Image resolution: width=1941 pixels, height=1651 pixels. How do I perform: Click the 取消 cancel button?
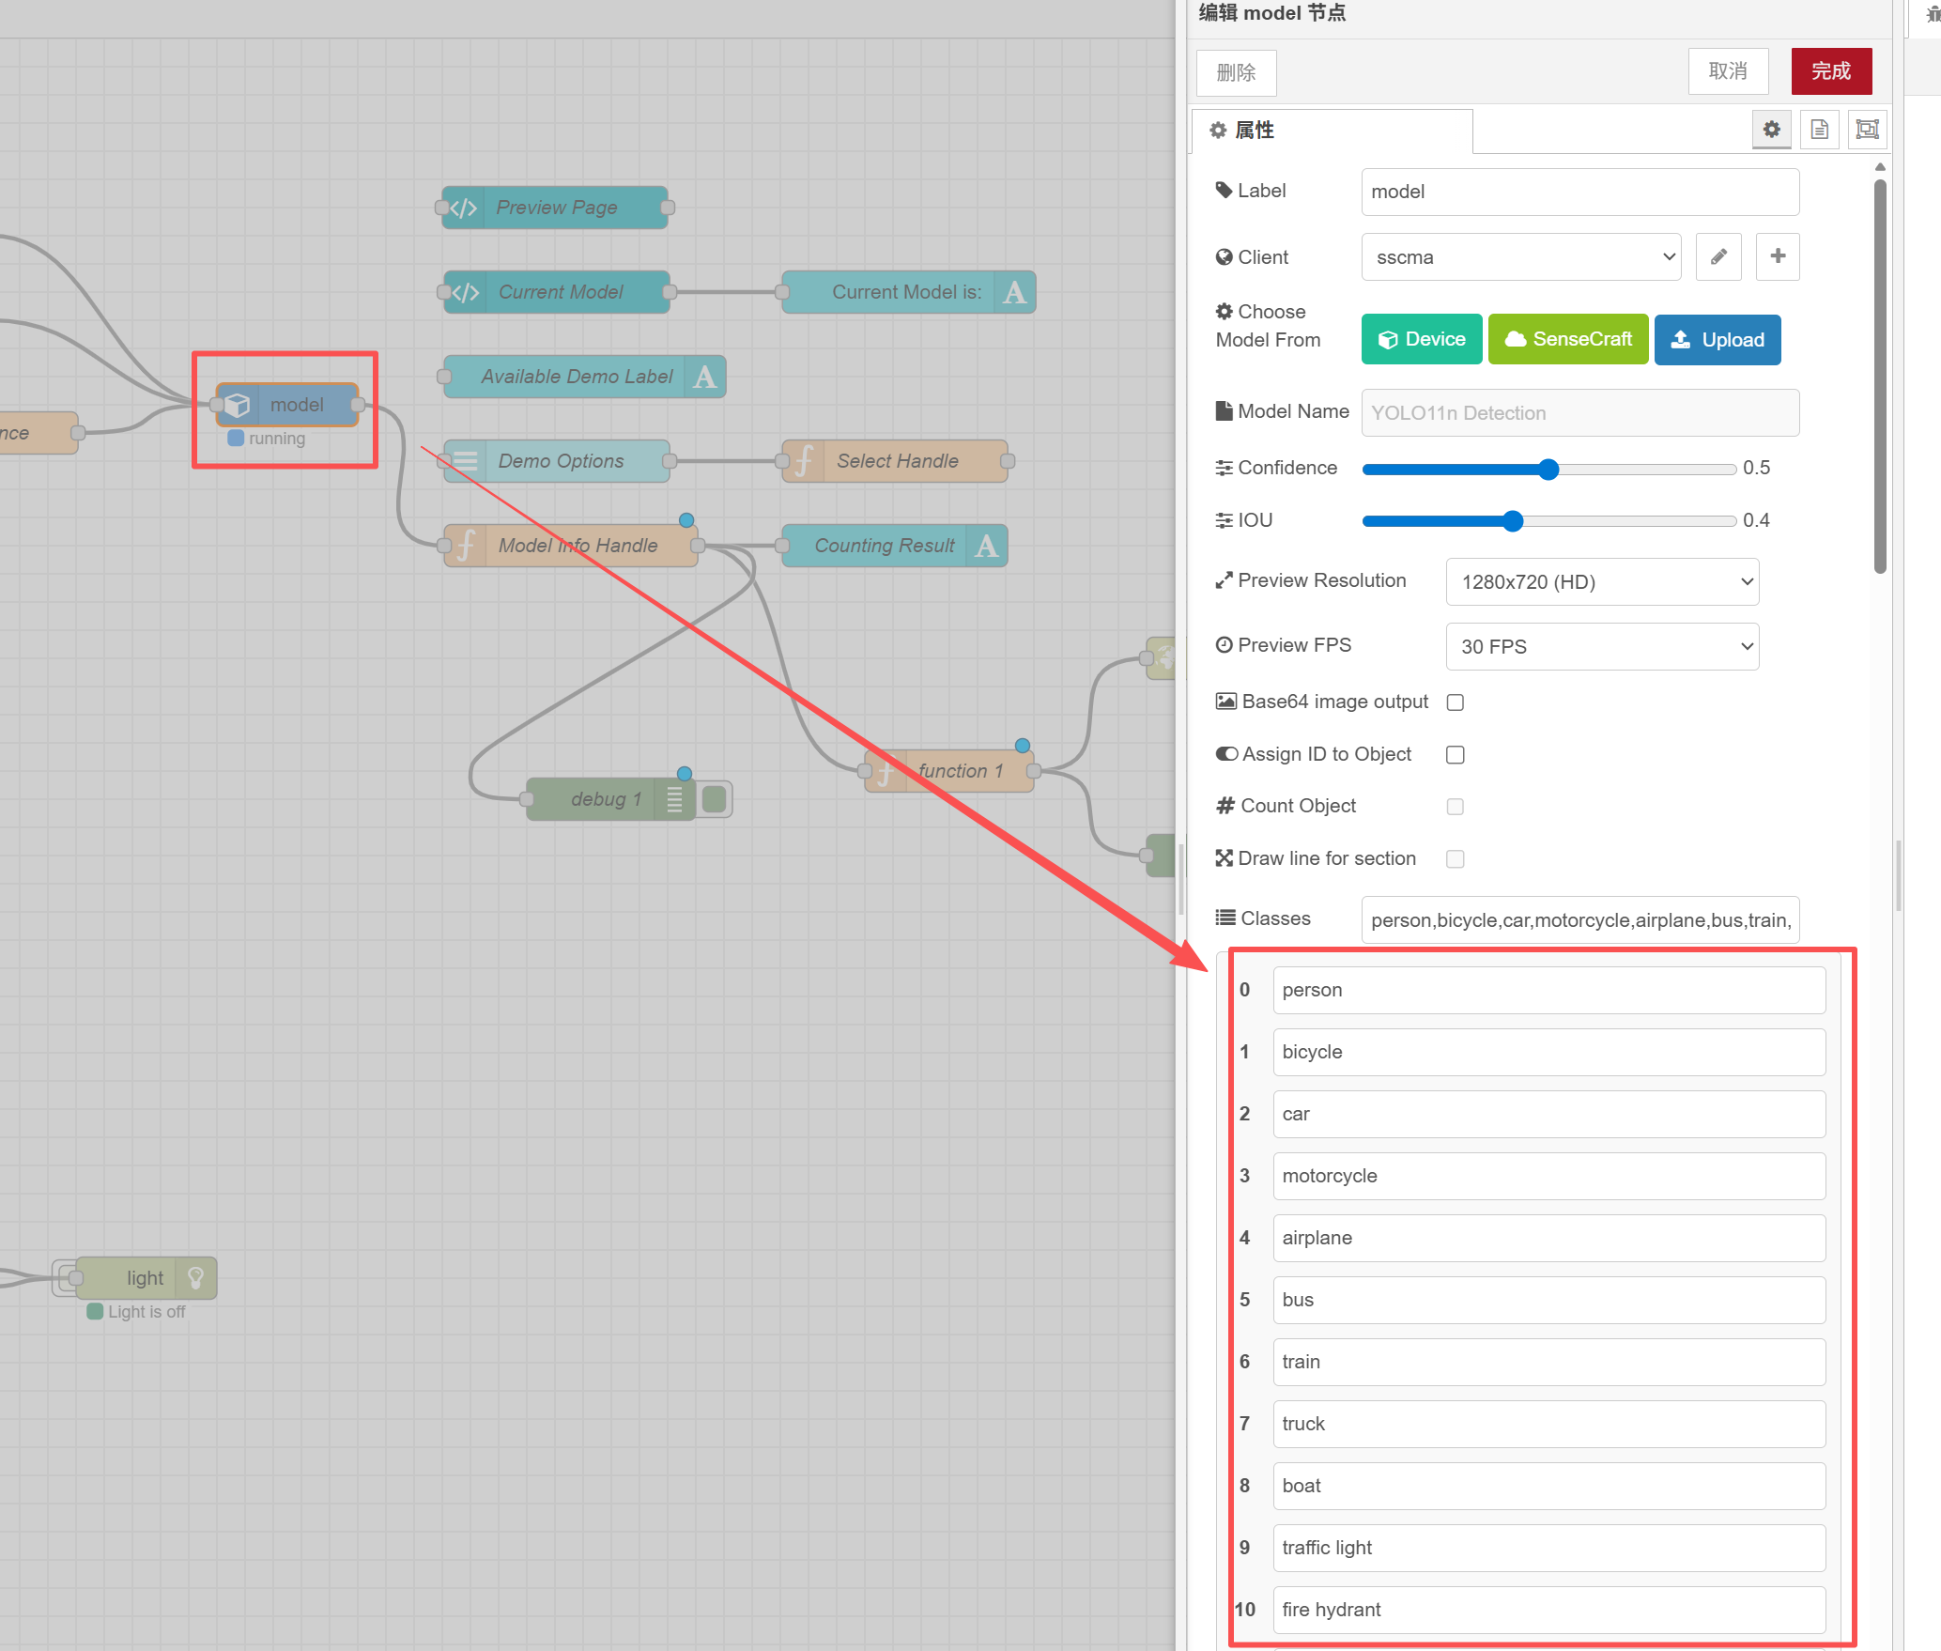(x=1727, y=71)
